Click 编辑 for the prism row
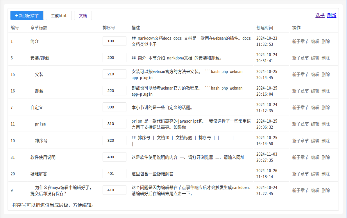Image resolution: width=347 pixels, height=218 pixels. coord(315,124)
